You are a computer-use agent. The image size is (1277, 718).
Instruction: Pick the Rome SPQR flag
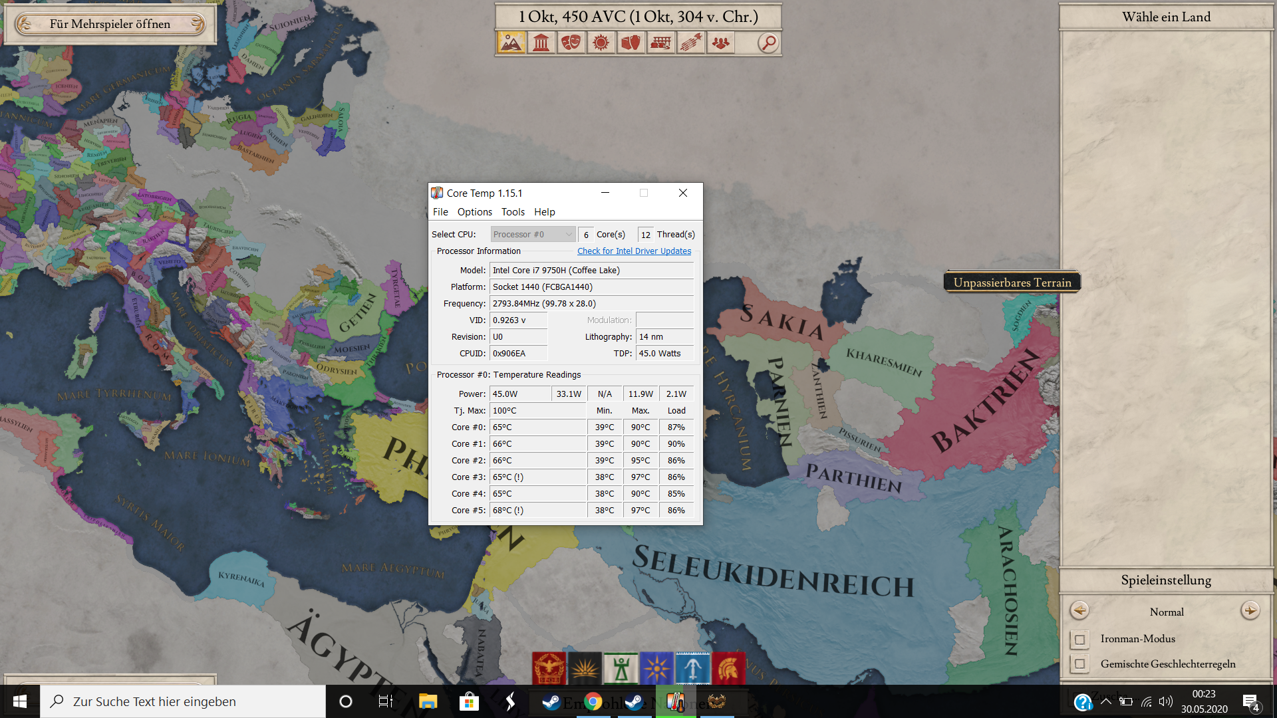pos(549,668)
